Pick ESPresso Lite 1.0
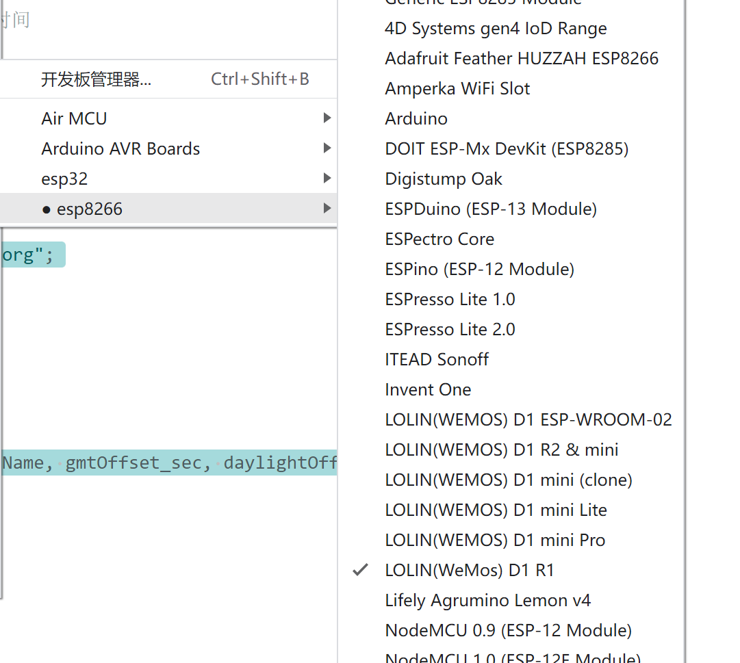740x663 pixels. click(511, 300)
